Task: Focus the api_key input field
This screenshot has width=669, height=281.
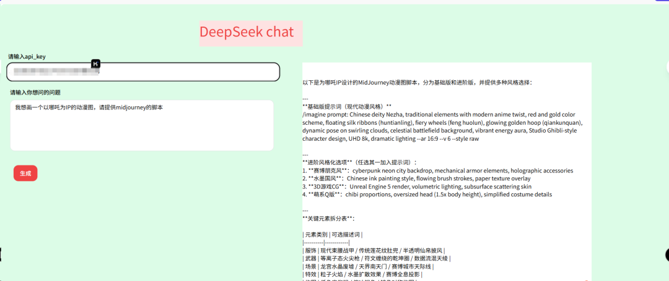Action: (143, 72)
